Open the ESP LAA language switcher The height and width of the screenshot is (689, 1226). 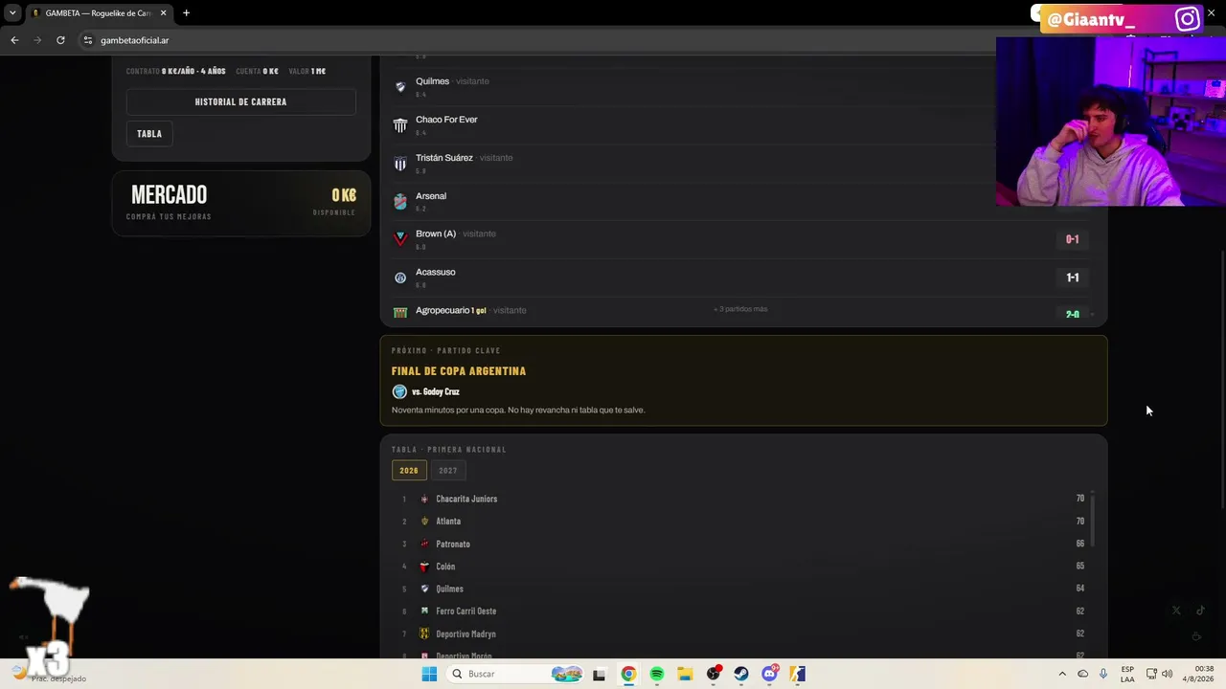tap(1127, 674)
